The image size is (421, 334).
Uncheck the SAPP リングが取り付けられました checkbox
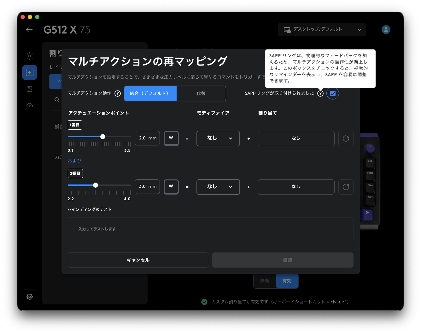click(x=333, y=93)
